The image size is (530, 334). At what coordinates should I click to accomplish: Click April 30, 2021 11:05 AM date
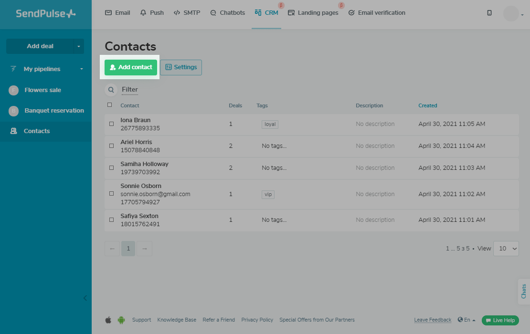(x=452, y=124)
